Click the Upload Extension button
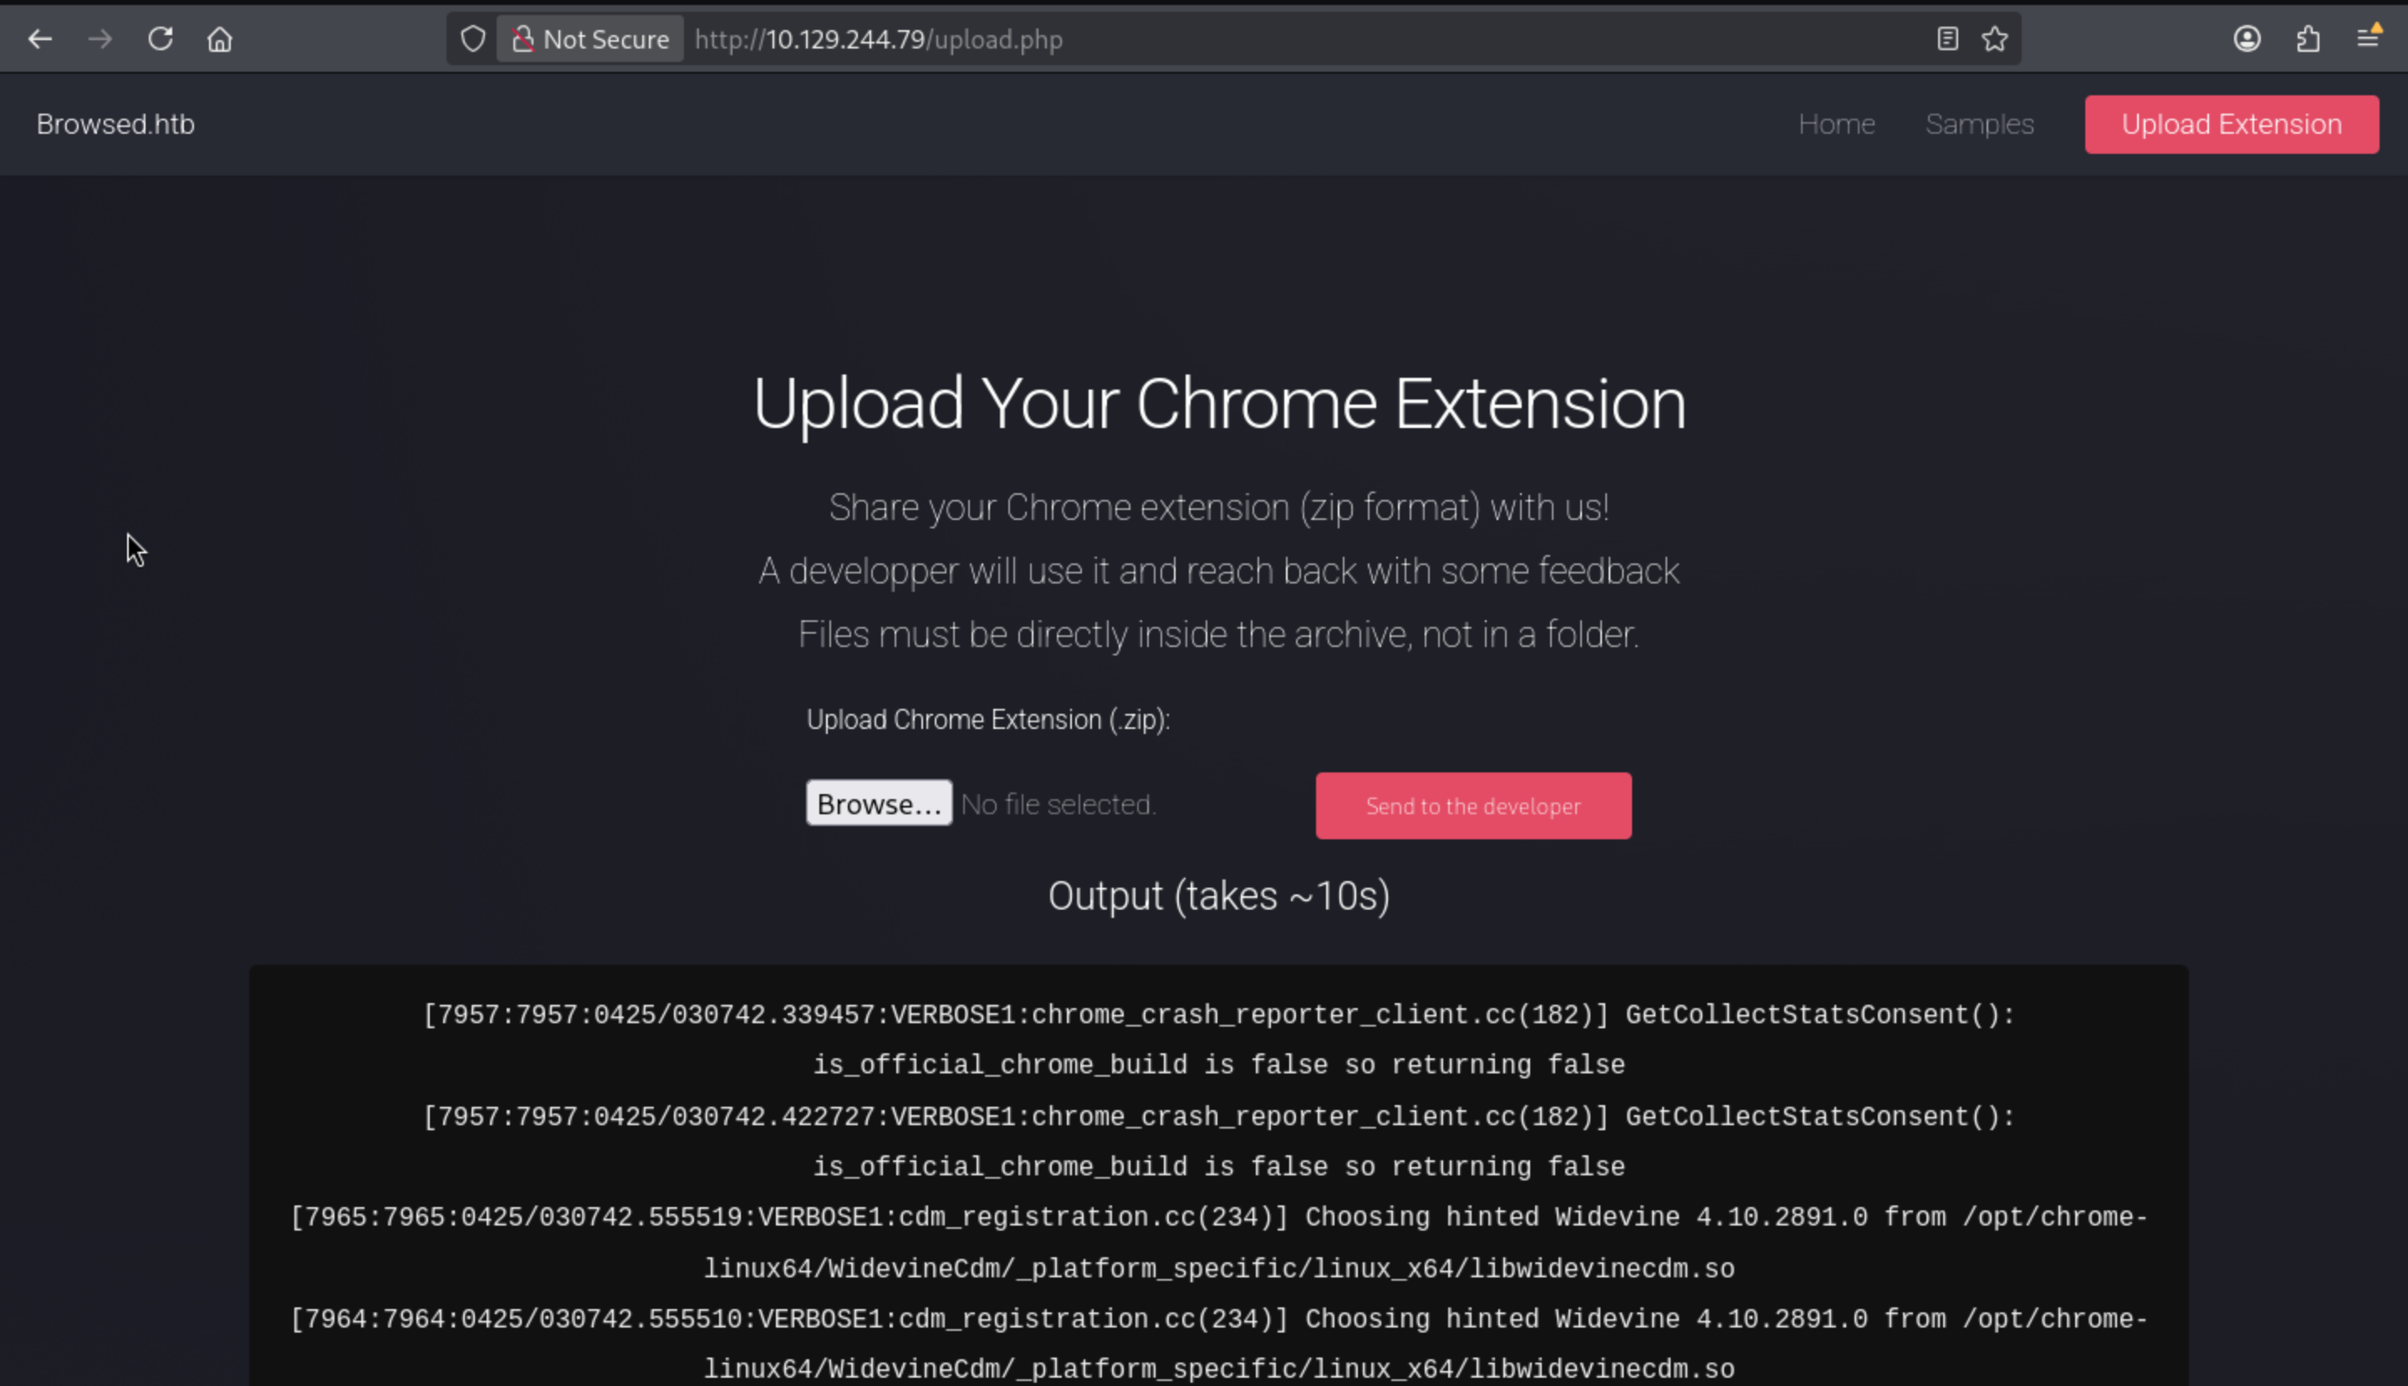2408x1386 pixels. (2231, 124)
